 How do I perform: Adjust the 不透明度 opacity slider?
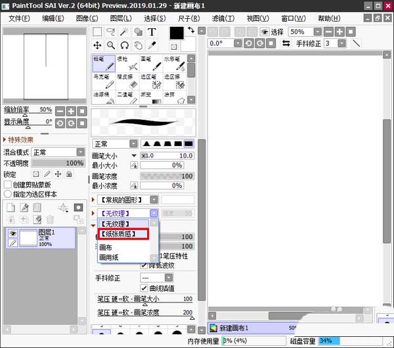(58, 163)
